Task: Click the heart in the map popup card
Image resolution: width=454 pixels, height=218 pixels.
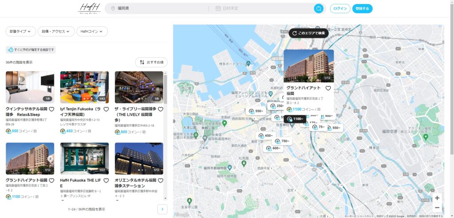Action: coord(328,88)
